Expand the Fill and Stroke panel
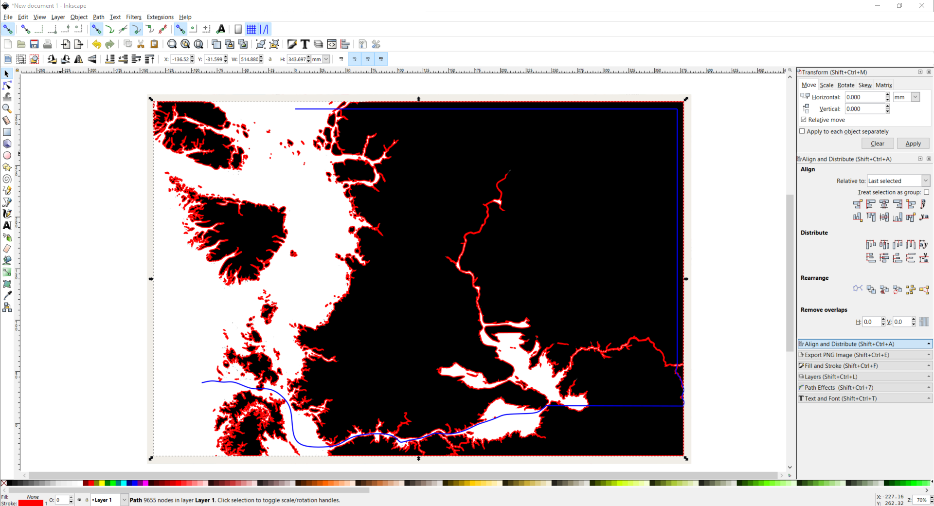This screenshot has height=506, width=934. click(865, 366)
